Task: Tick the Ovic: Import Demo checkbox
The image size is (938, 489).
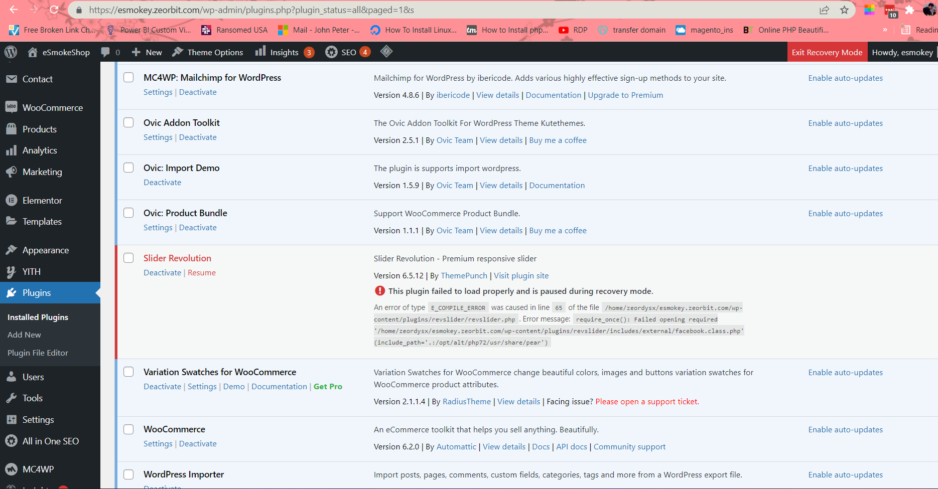Action: [x=128, y=168]
